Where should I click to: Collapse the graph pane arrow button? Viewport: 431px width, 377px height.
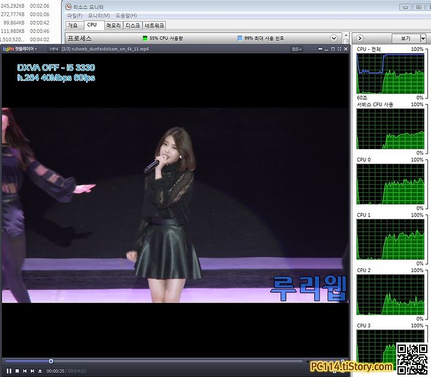coord(360,38)
